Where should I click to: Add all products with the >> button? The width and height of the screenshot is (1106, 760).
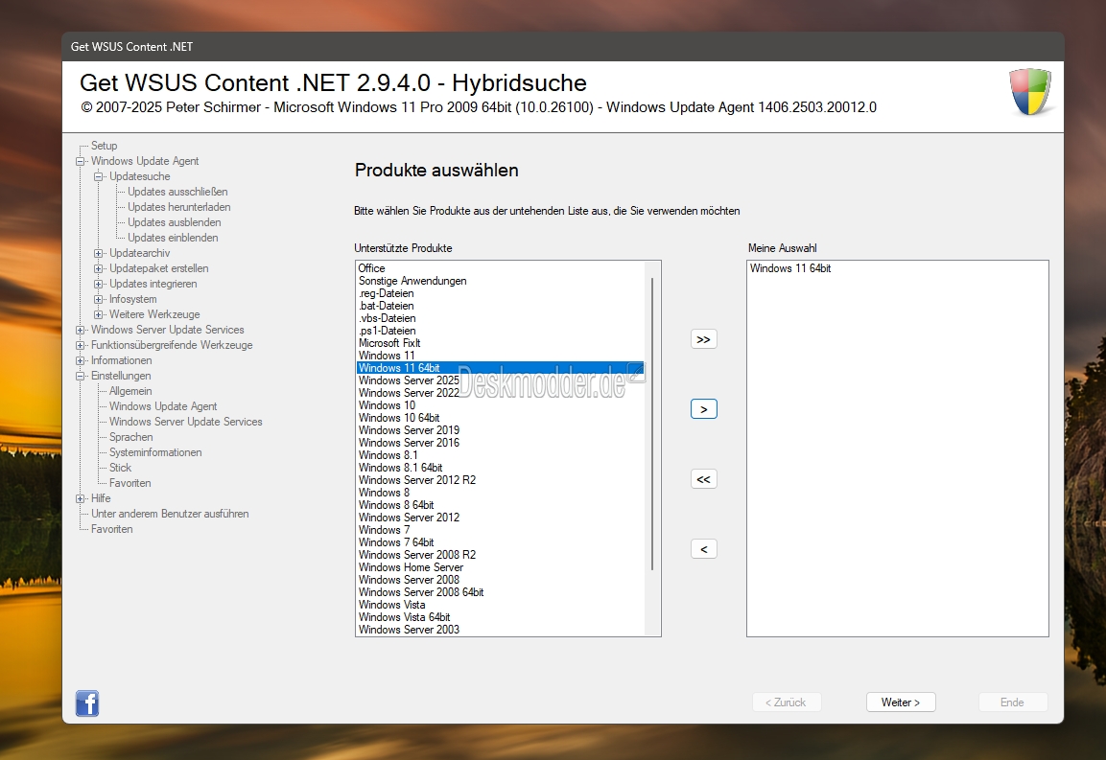[x=703, y=339]
